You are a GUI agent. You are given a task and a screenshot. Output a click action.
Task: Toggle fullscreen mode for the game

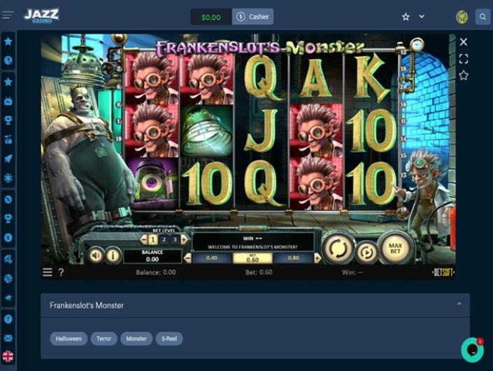point(464,59)
